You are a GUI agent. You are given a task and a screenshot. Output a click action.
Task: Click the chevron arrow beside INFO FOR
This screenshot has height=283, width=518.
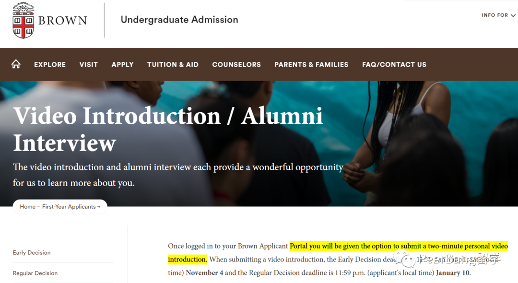click(x=513, y=16)
